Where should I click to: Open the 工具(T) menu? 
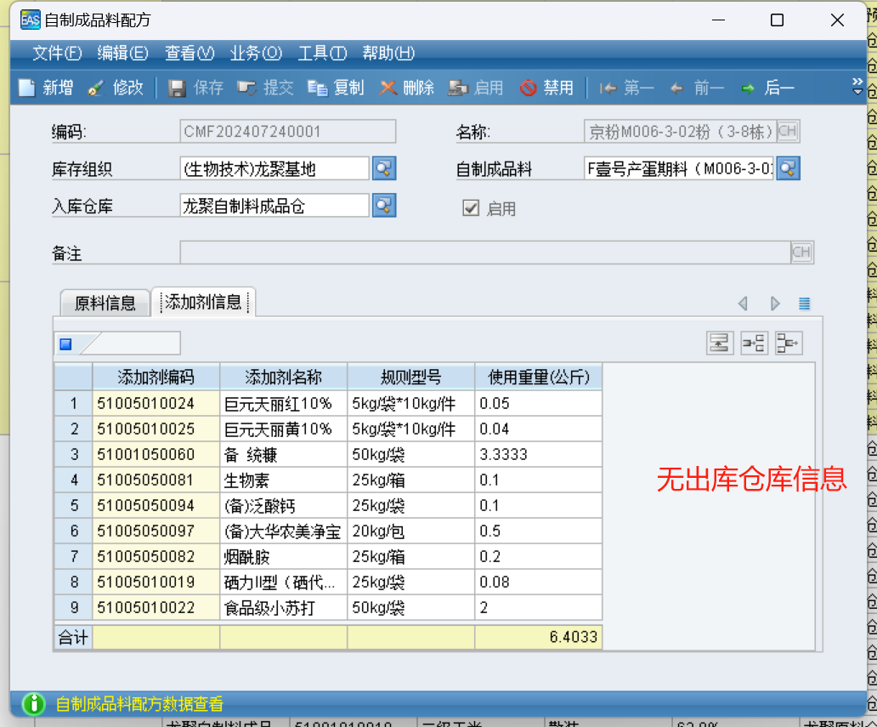pos(322,53)
